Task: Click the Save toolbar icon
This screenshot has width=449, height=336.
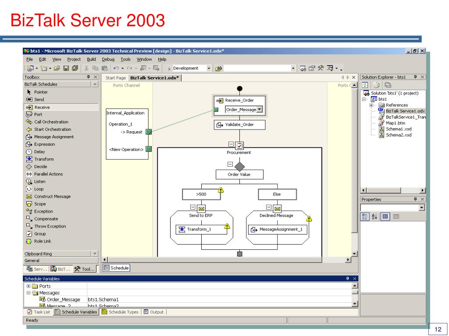Action: pos(66,68)
